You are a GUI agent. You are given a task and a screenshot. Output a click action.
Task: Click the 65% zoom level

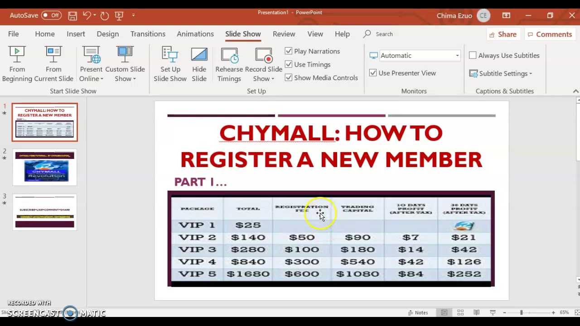[x=564, y=312]
